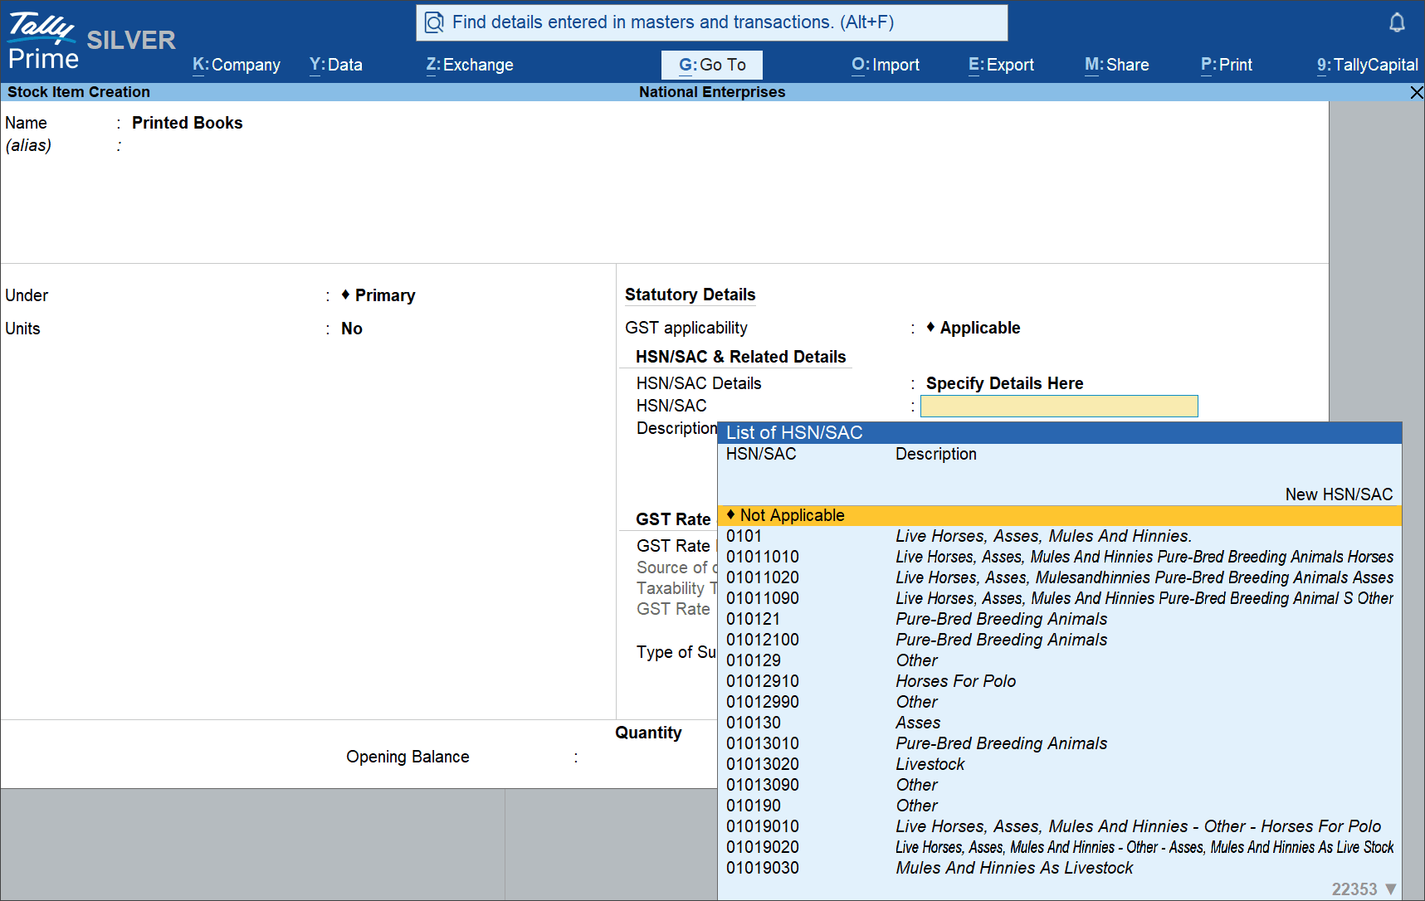Viewport: 1425px width, 901px height.
Task: Click the remaining count 22353
Action: tap(1354, 889)
